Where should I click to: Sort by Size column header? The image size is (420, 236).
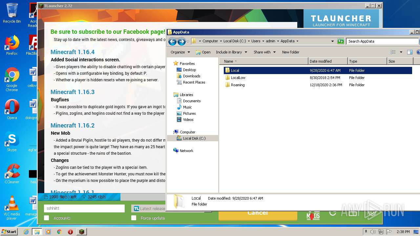400,61
